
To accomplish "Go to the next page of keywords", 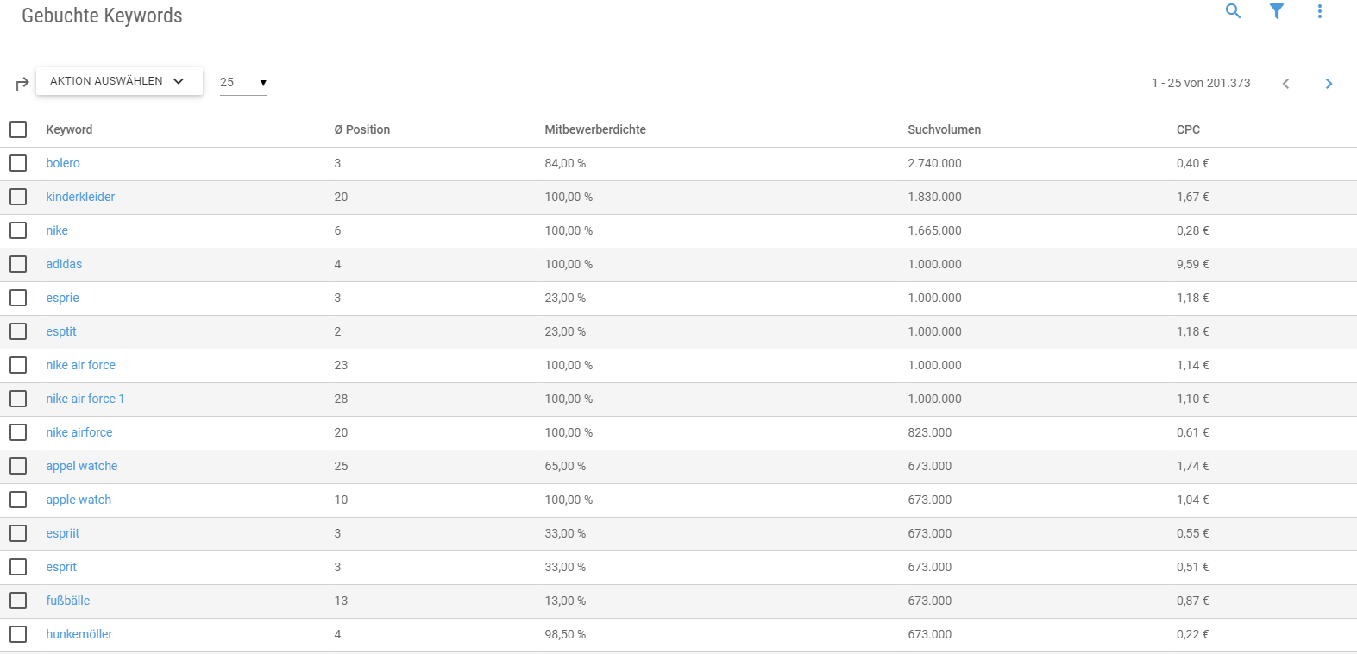I will coord(1329,84).
